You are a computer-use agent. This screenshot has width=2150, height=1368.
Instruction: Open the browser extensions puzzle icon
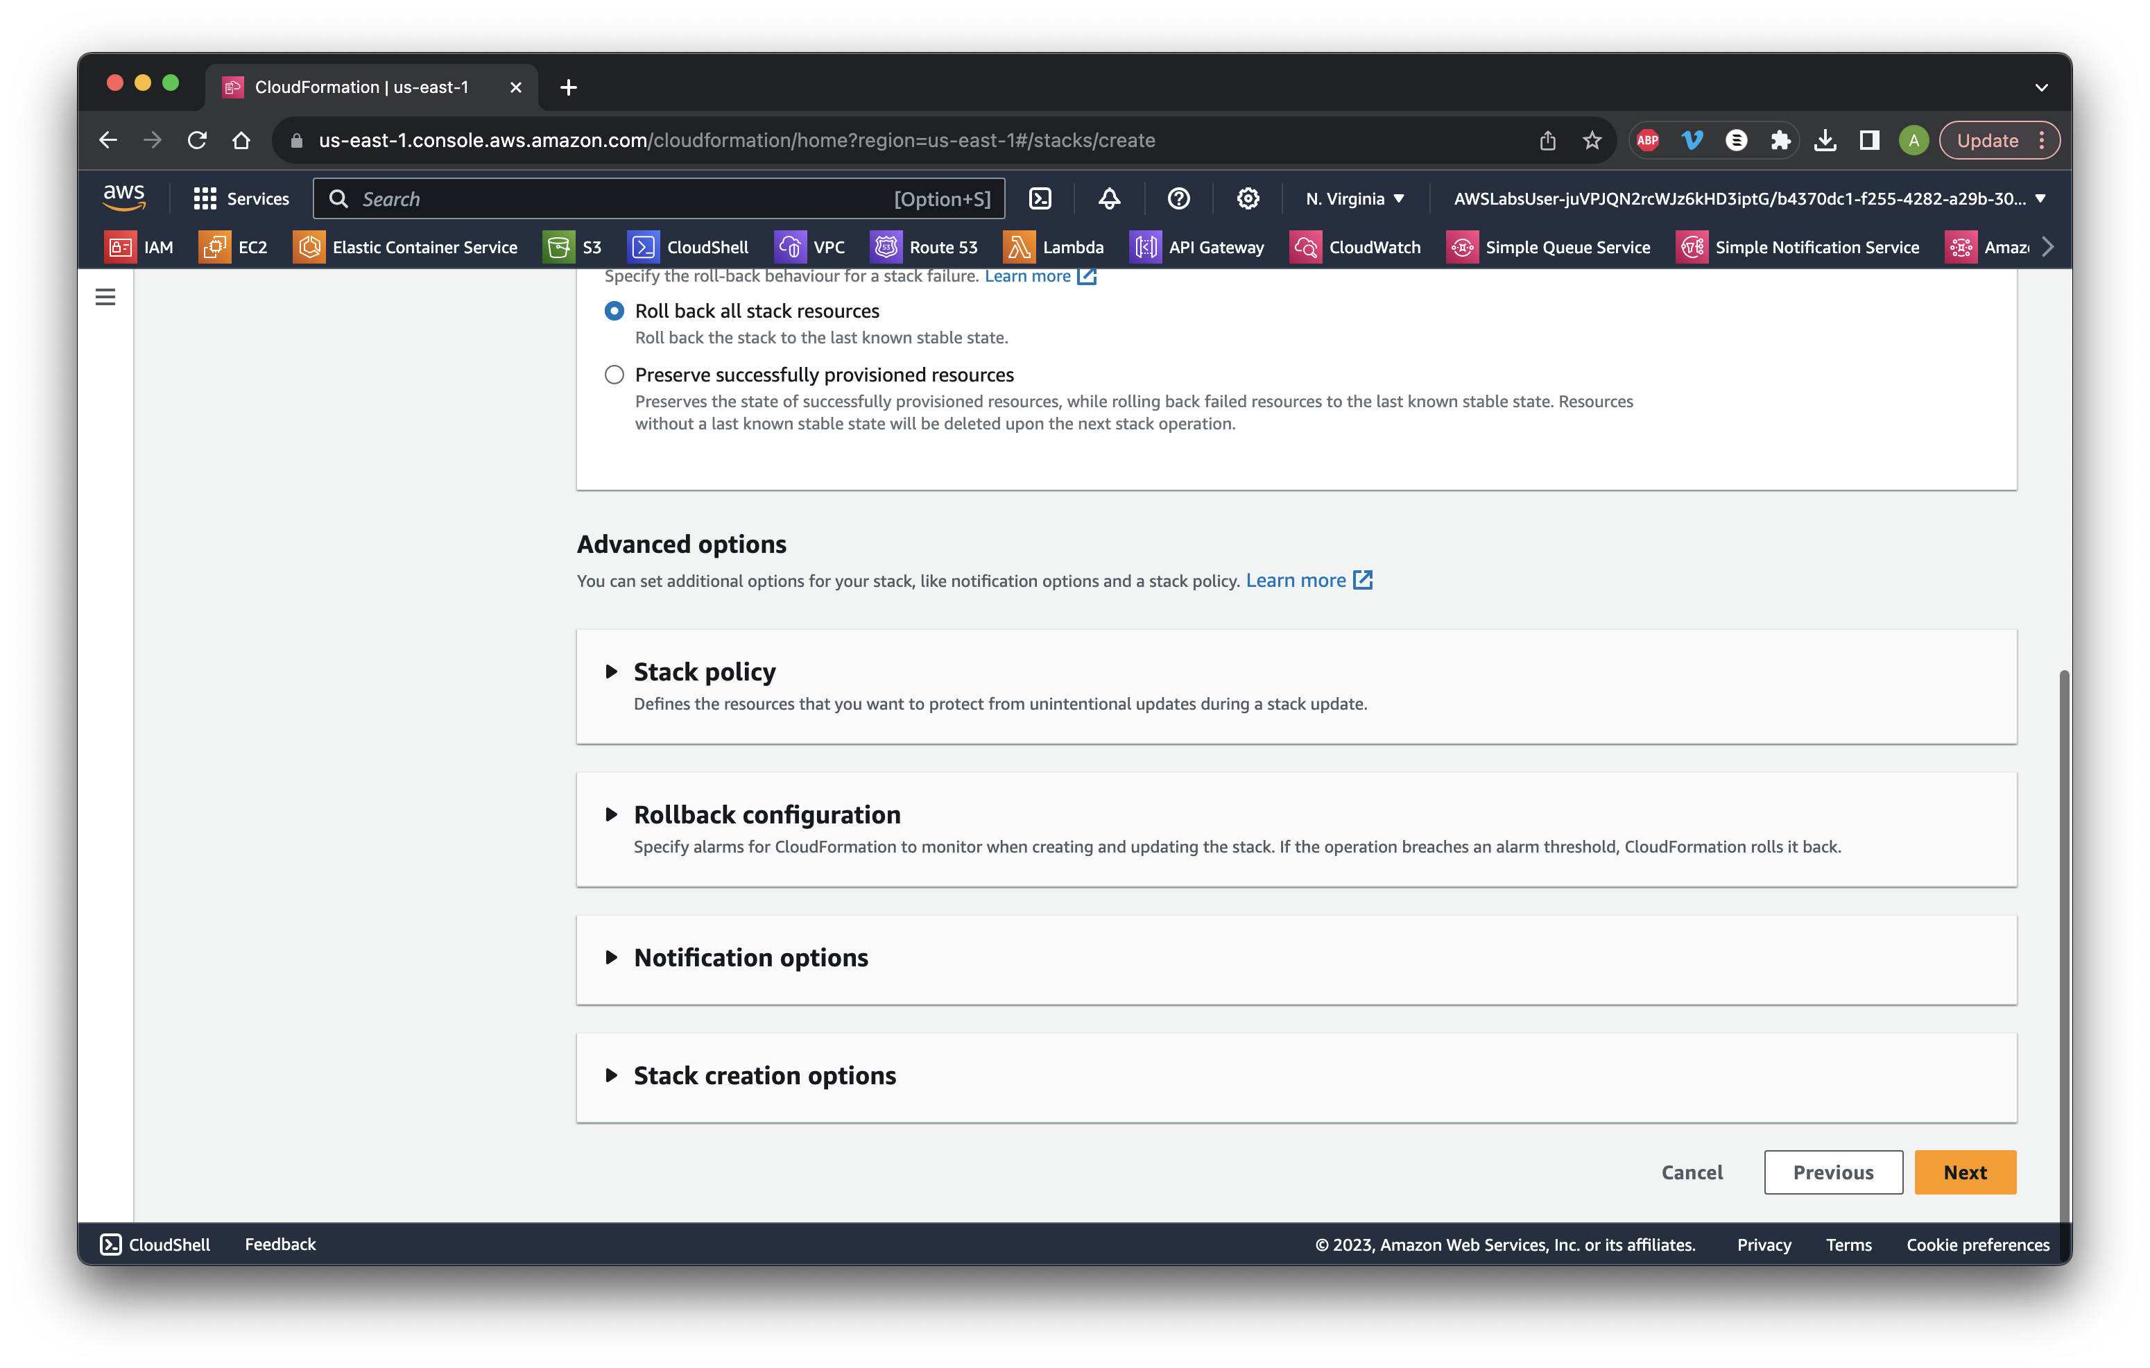click(x=1780, y=140)
